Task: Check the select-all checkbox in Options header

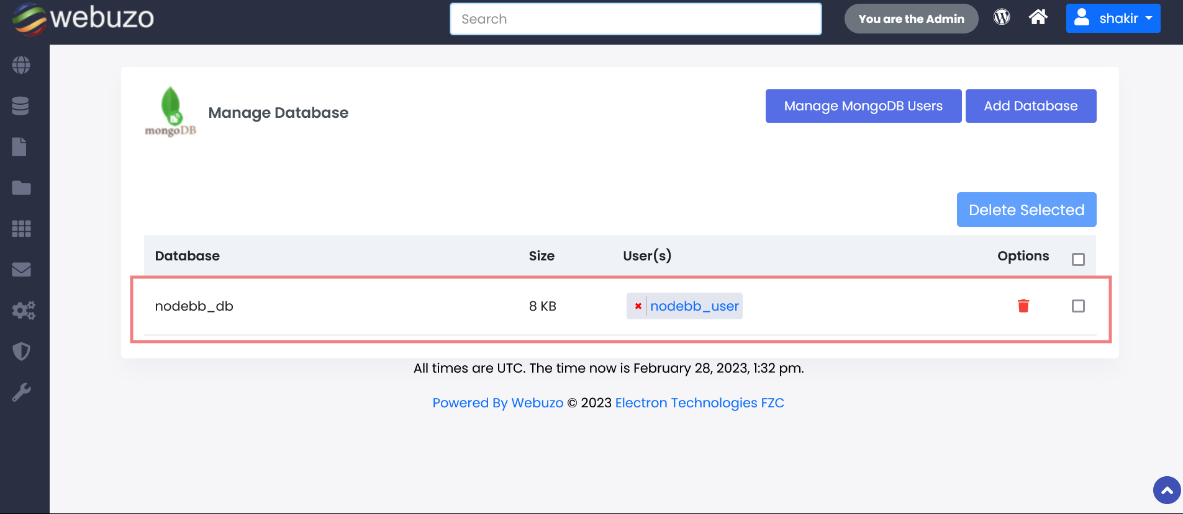Action: tap(1078, 259)
